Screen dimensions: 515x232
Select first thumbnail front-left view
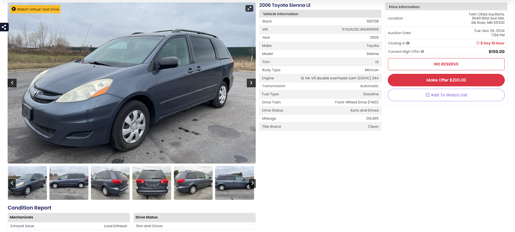click(x=27, y=183)
